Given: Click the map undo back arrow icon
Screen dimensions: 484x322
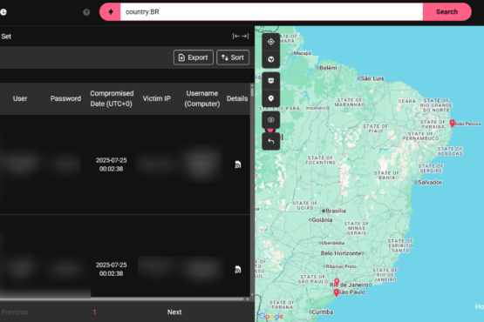Looking at the screenshot, I should click(x=270, y=141).
